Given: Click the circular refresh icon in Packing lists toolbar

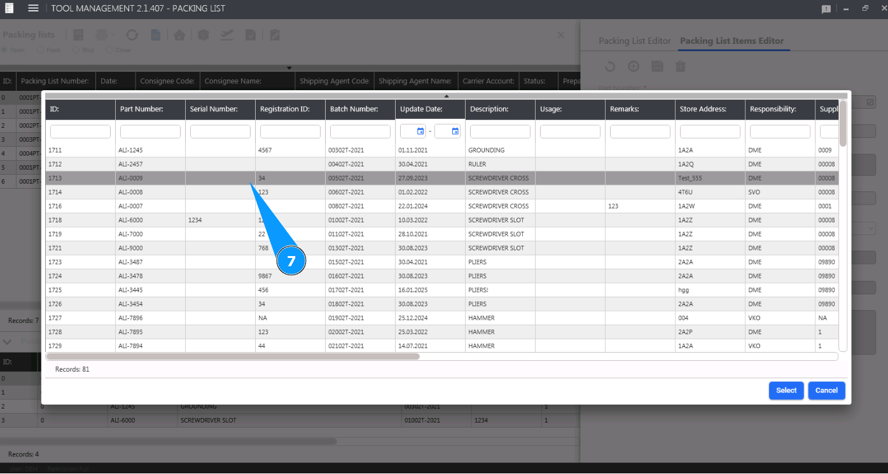Looking at the screenshot, I should [x=132, y=35].
